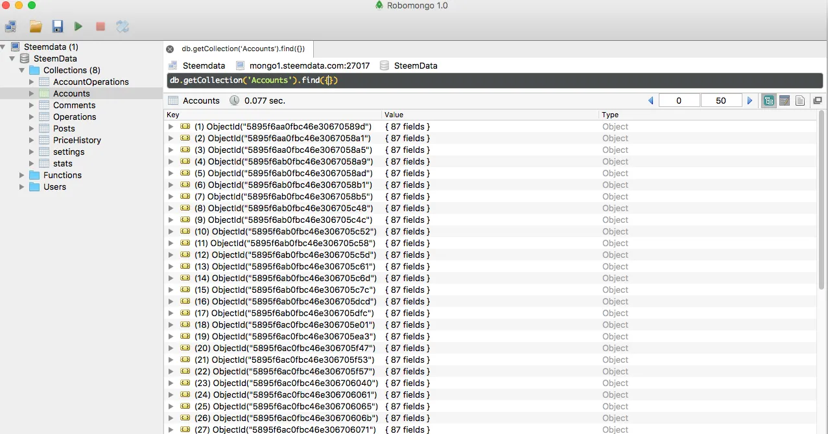Expand the Users folder
The height and width of the screenshot is (434, 828).
click(x=22, y=187)
